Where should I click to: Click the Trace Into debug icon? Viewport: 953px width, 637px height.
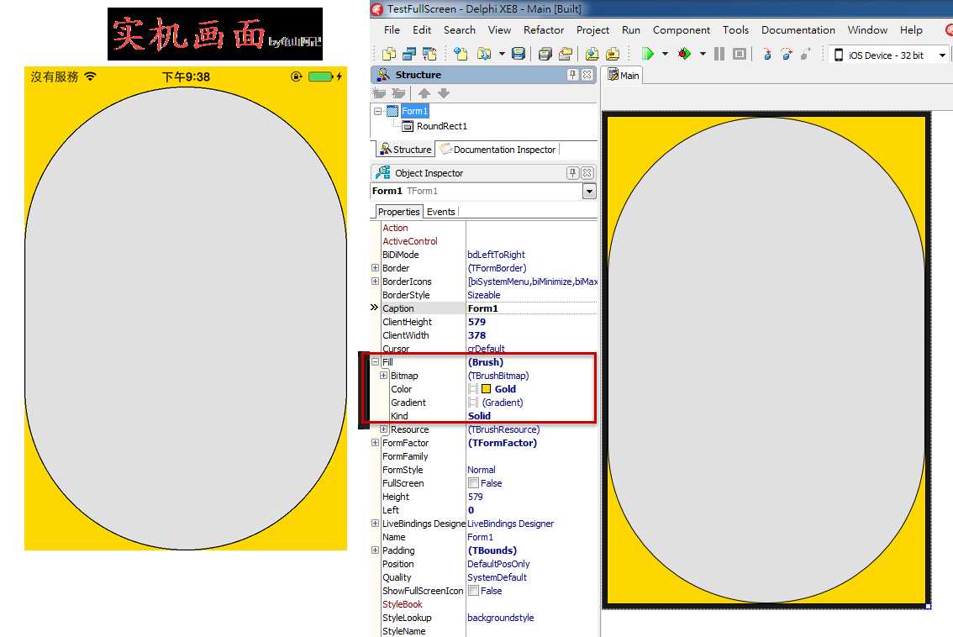(767, 54)
